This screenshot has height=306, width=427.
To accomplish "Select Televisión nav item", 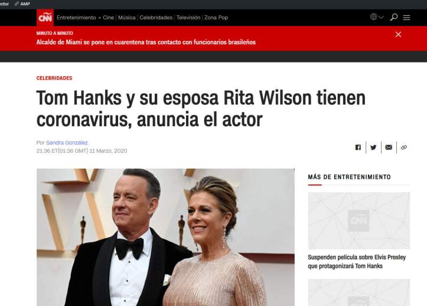I will [x=188, y=18].
